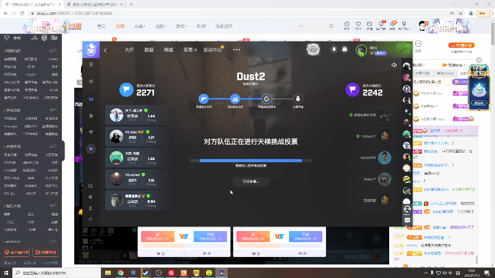Viewport: 495px width, 278px height.
Task: Click the rocket stage icon in match progress
Action: tap(298, 99)
